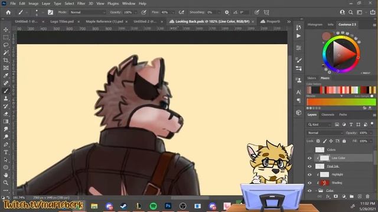
Task: Open the layer blend mode dropdown
Action: point(325,133)
